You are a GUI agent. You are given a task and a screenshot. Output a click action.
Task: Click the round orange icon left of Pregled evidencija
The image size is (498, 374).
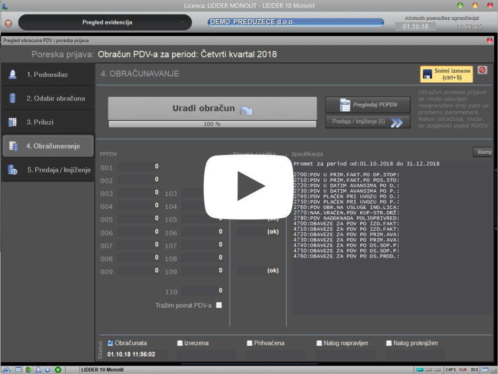point(9,23)
